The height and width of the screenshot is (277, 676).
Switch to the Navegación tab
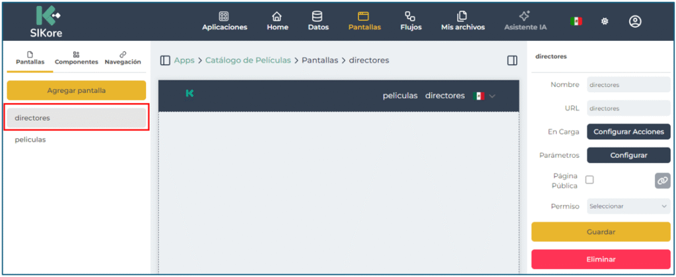(x=123, y=58)
